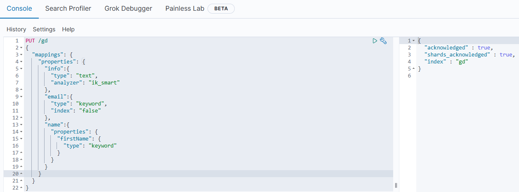Screen dimensions: 519x192
Task: Open the wrench actions menu
Action: (383, 41)
